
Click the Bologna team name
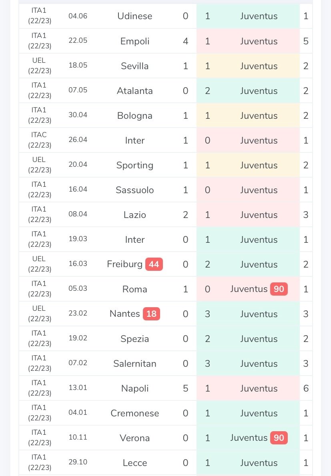[x=135, y=116]
